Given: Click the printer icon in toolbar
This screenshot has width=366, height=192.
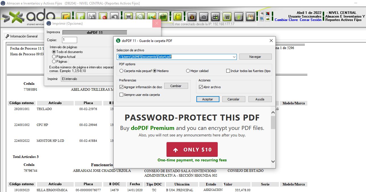Looking at the screenshot, I should (x=129, y=16).
